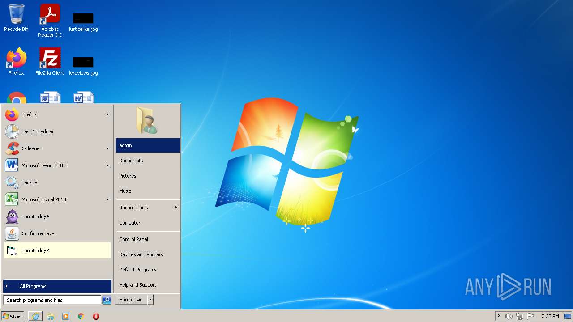The image size is (573, 322).
Task: Expand the Firefox jump list arrow
Action: [107, 114]
